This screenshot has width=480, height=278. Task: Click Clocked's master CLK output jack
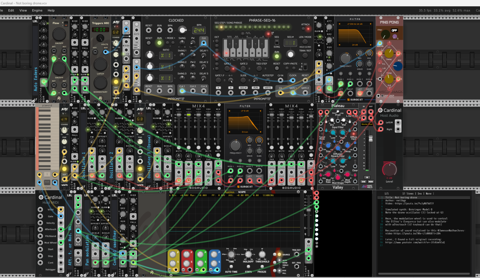tap(204, 43)
